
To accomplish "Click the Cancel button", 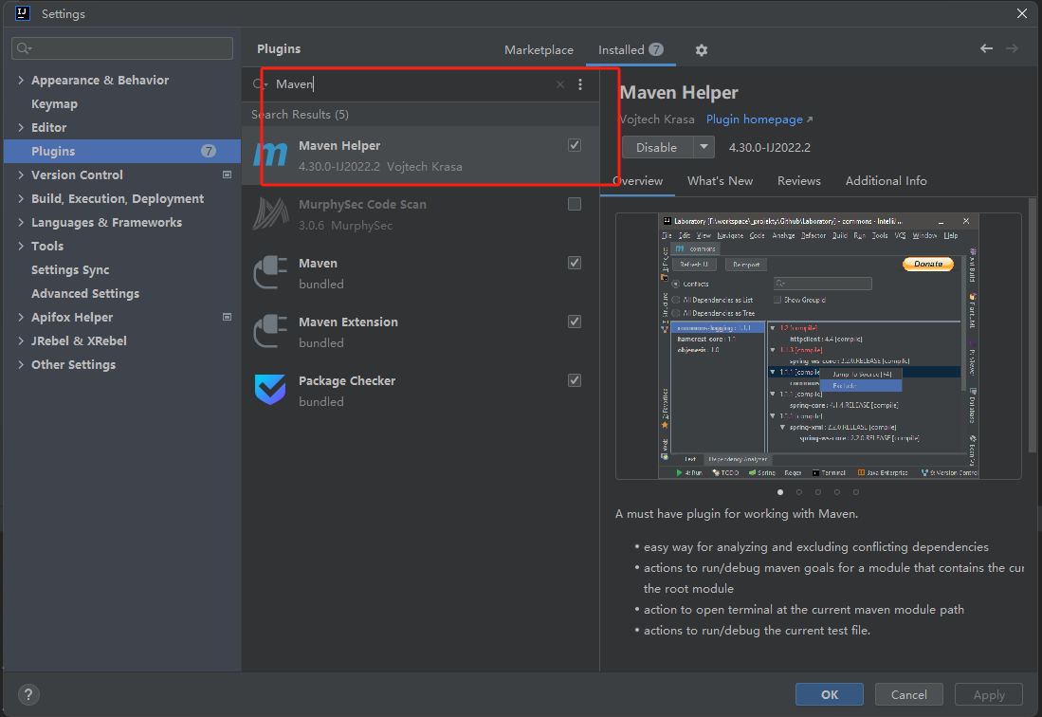I will tap(908, 694).
